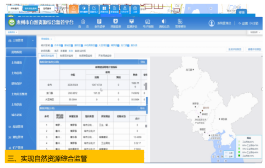Click the orange info tool icon
This screenshot has width=265, height=168.
74,9
